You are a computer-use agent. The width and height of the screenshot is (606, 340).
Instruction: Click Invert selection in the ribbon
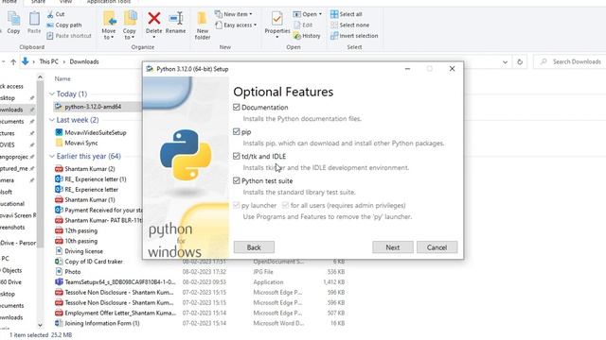point(354,36)
